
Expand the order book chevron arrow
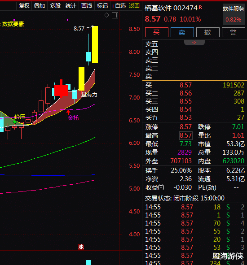(194, 42)
